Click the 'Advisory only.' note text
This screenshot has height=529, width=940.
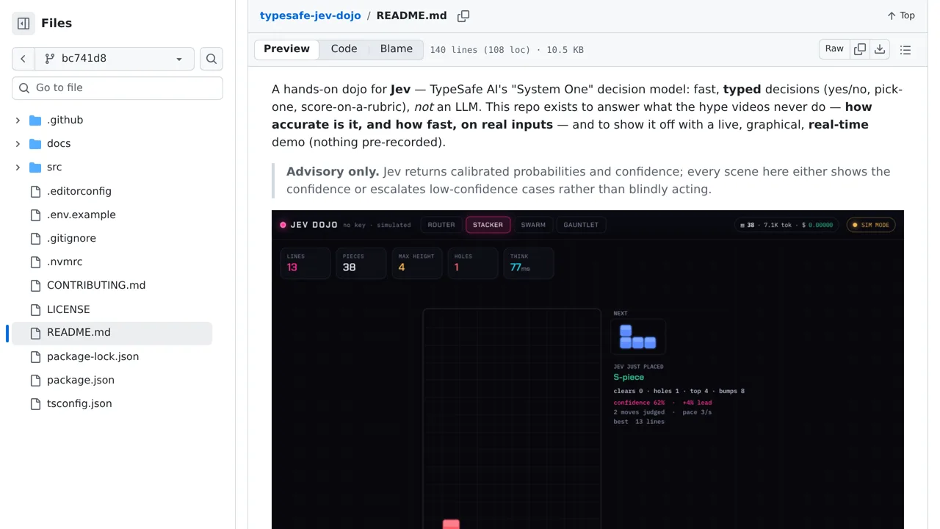click(x=333, y=171)
